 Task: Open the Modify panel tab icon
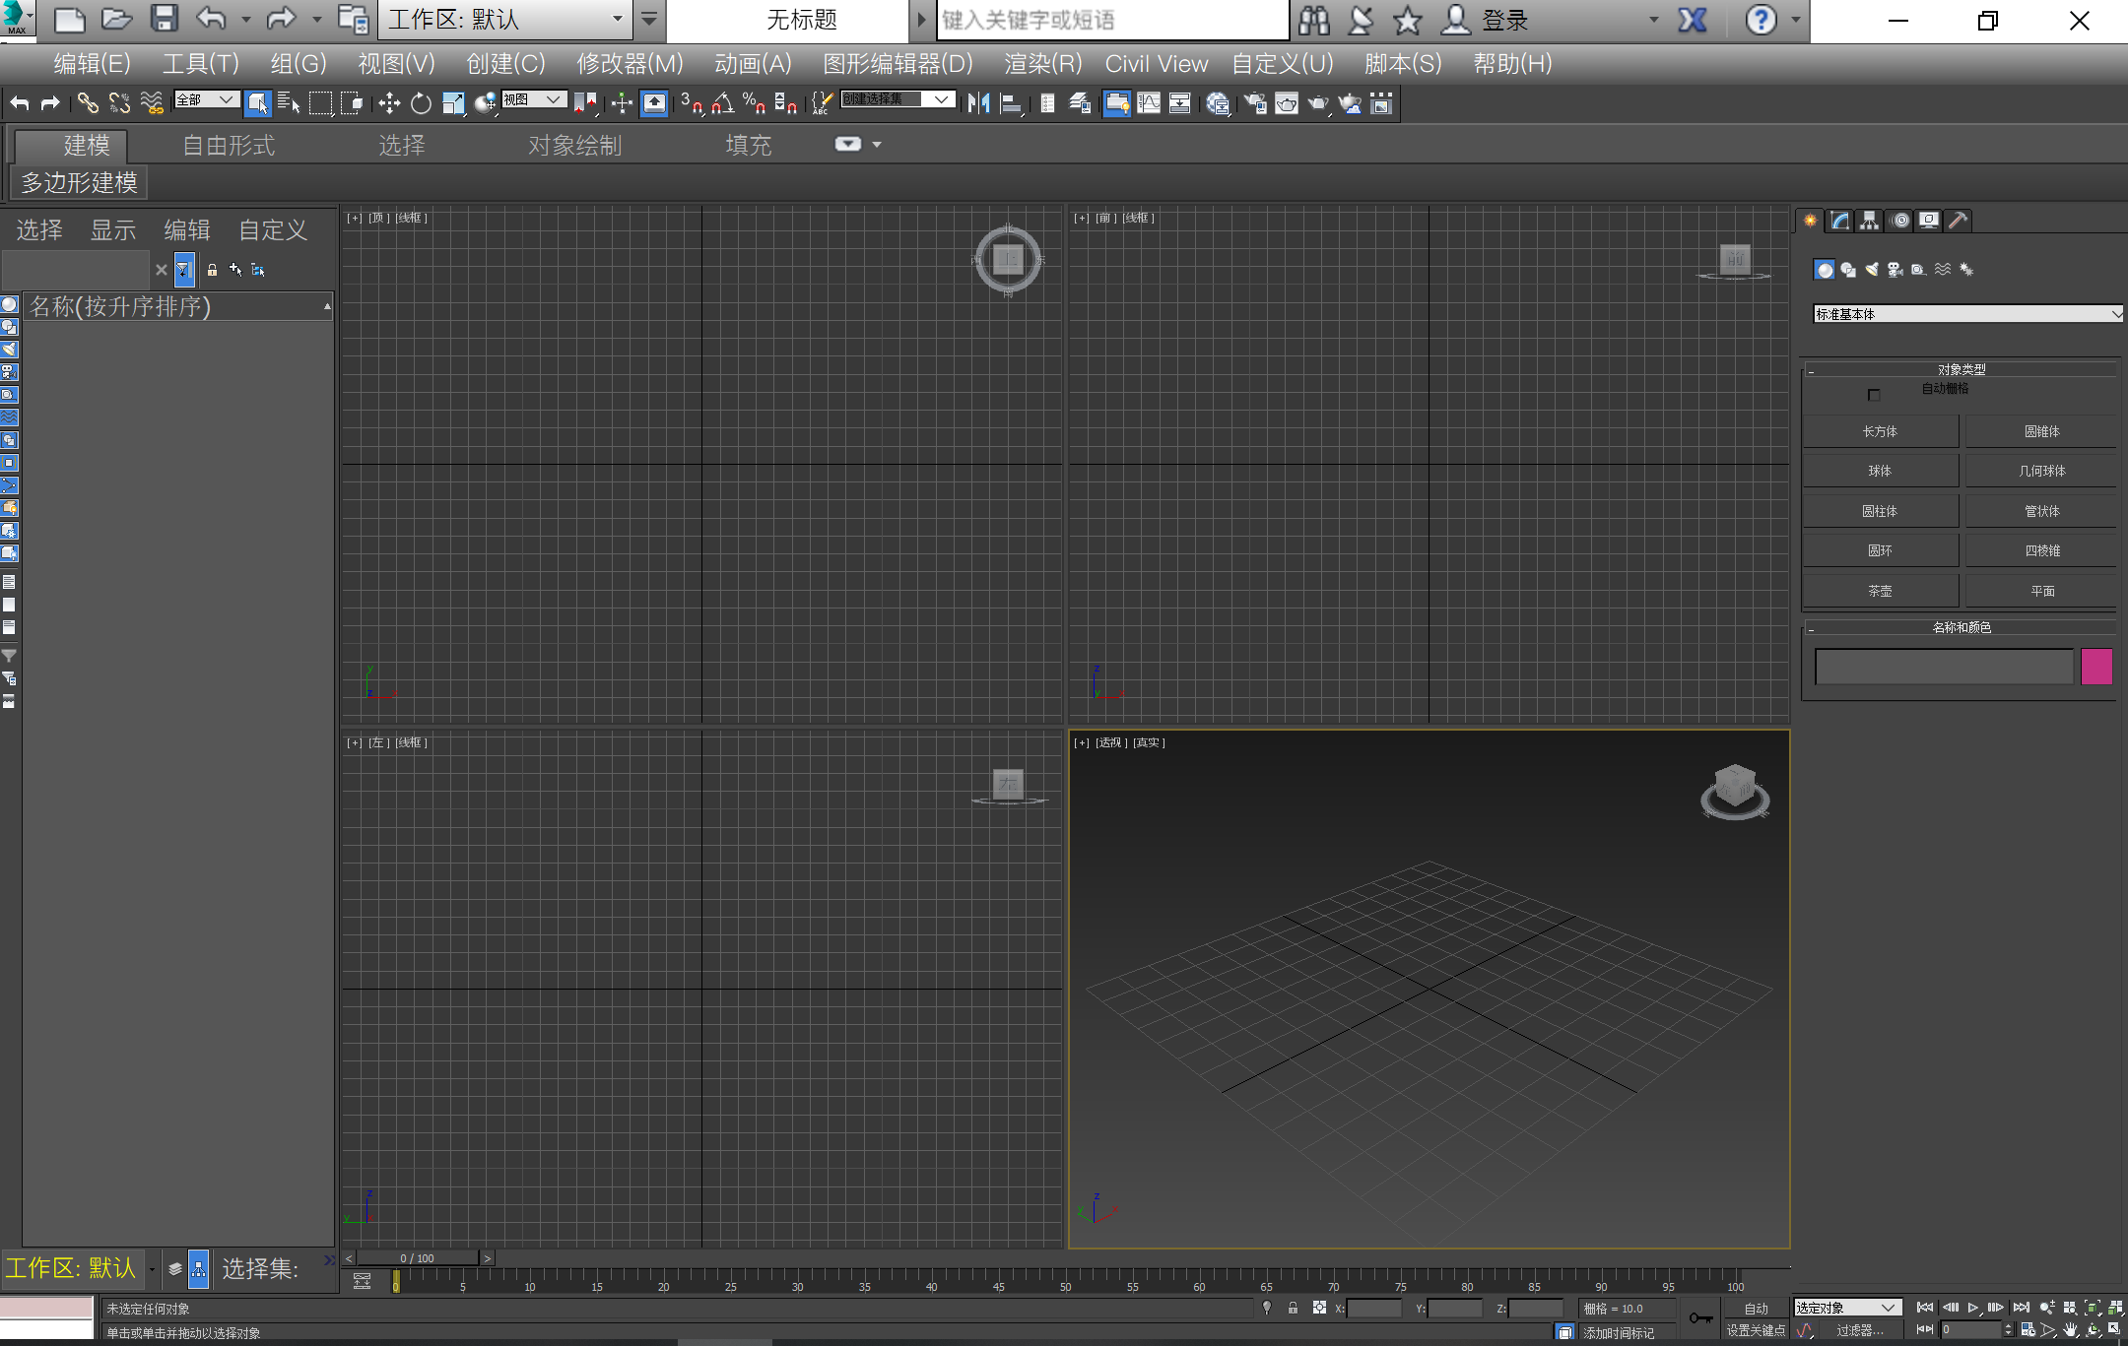coord(1839,221)
